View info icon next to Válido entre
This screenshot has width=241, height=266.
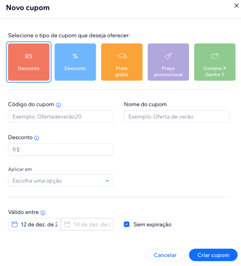click(43, 213)
